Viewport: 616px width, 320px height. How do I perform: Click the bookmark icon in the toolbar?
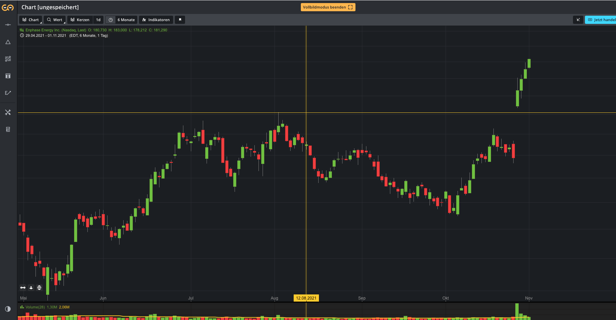pyautogui.click(x=180, y=20)
